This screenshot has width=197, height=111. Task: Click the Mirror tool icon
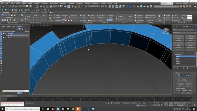click(x=103, y=6)
